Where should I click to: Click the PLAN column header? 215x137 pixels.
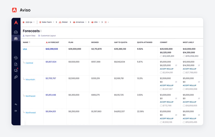[x=71, y=42]
